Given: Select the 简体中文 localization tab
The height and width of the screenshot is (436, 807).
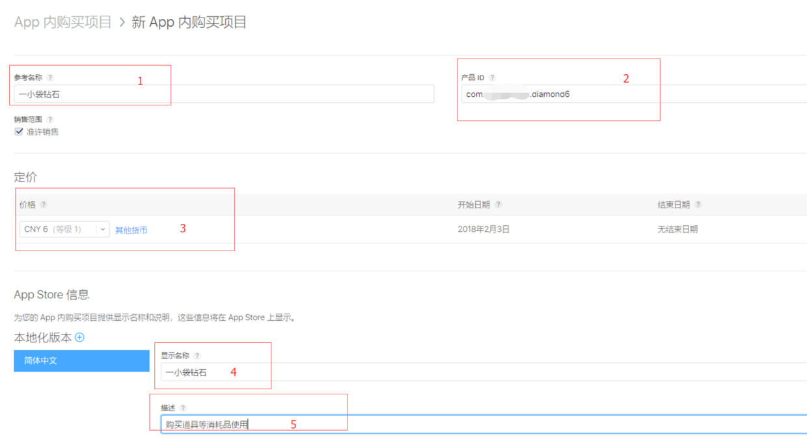Looking at the screenshot, I should (x=81, y=361).
